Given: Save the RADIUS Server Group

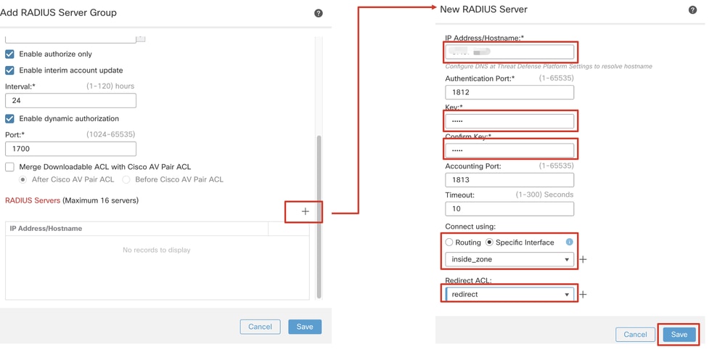Looking at the screenshot, I should coord(305,327).
